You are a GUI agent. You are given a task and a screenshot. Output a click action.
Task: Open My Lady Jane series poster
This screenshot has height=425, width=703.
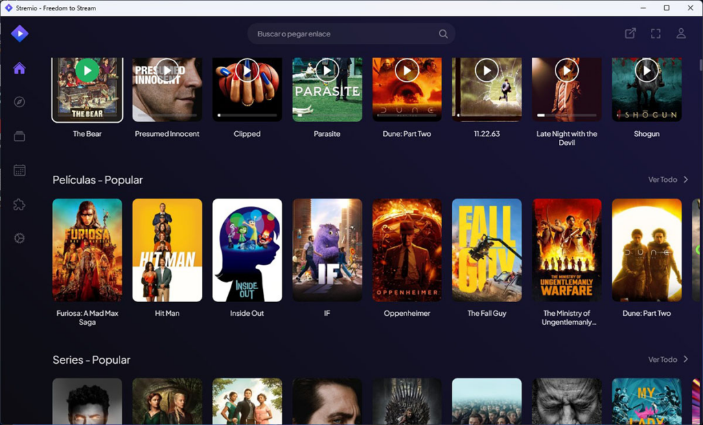pos(647,401)
